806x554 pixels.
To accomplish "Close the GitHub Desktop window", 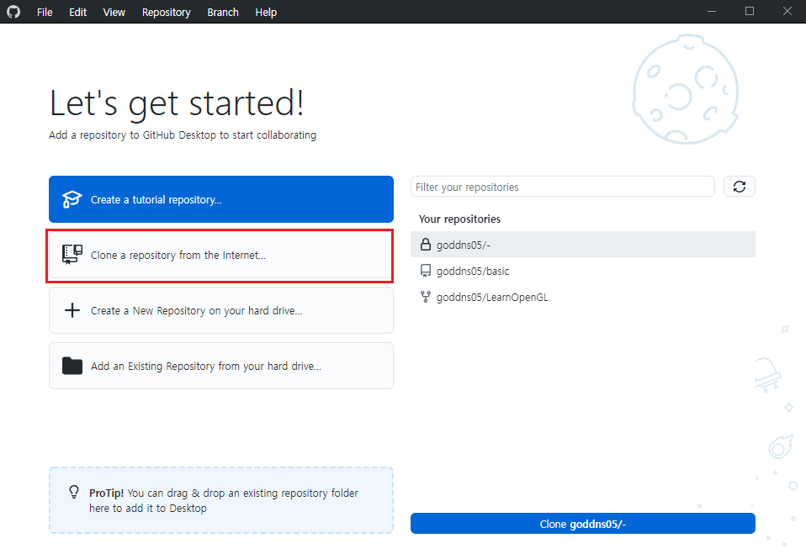I will tap(787, 11).
